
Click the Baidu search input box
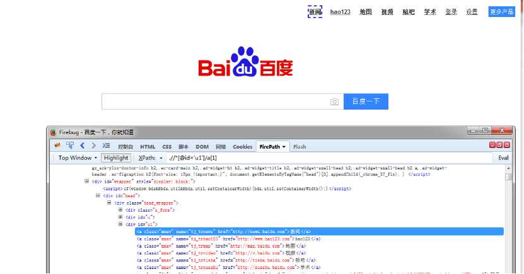pyautogui.click(x=223, y=101)
